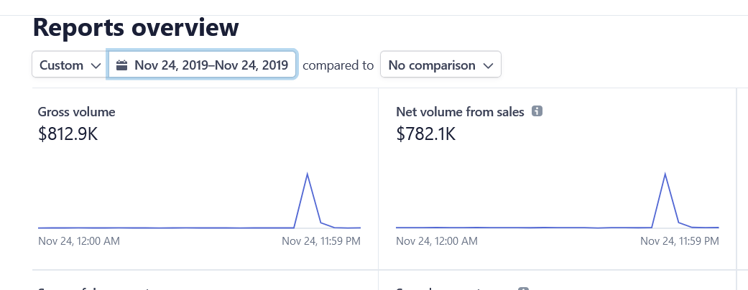Click Gross volume chart's 12:00 AM axis label
This screenshot has width=748, height=290.
click(79, 241)
